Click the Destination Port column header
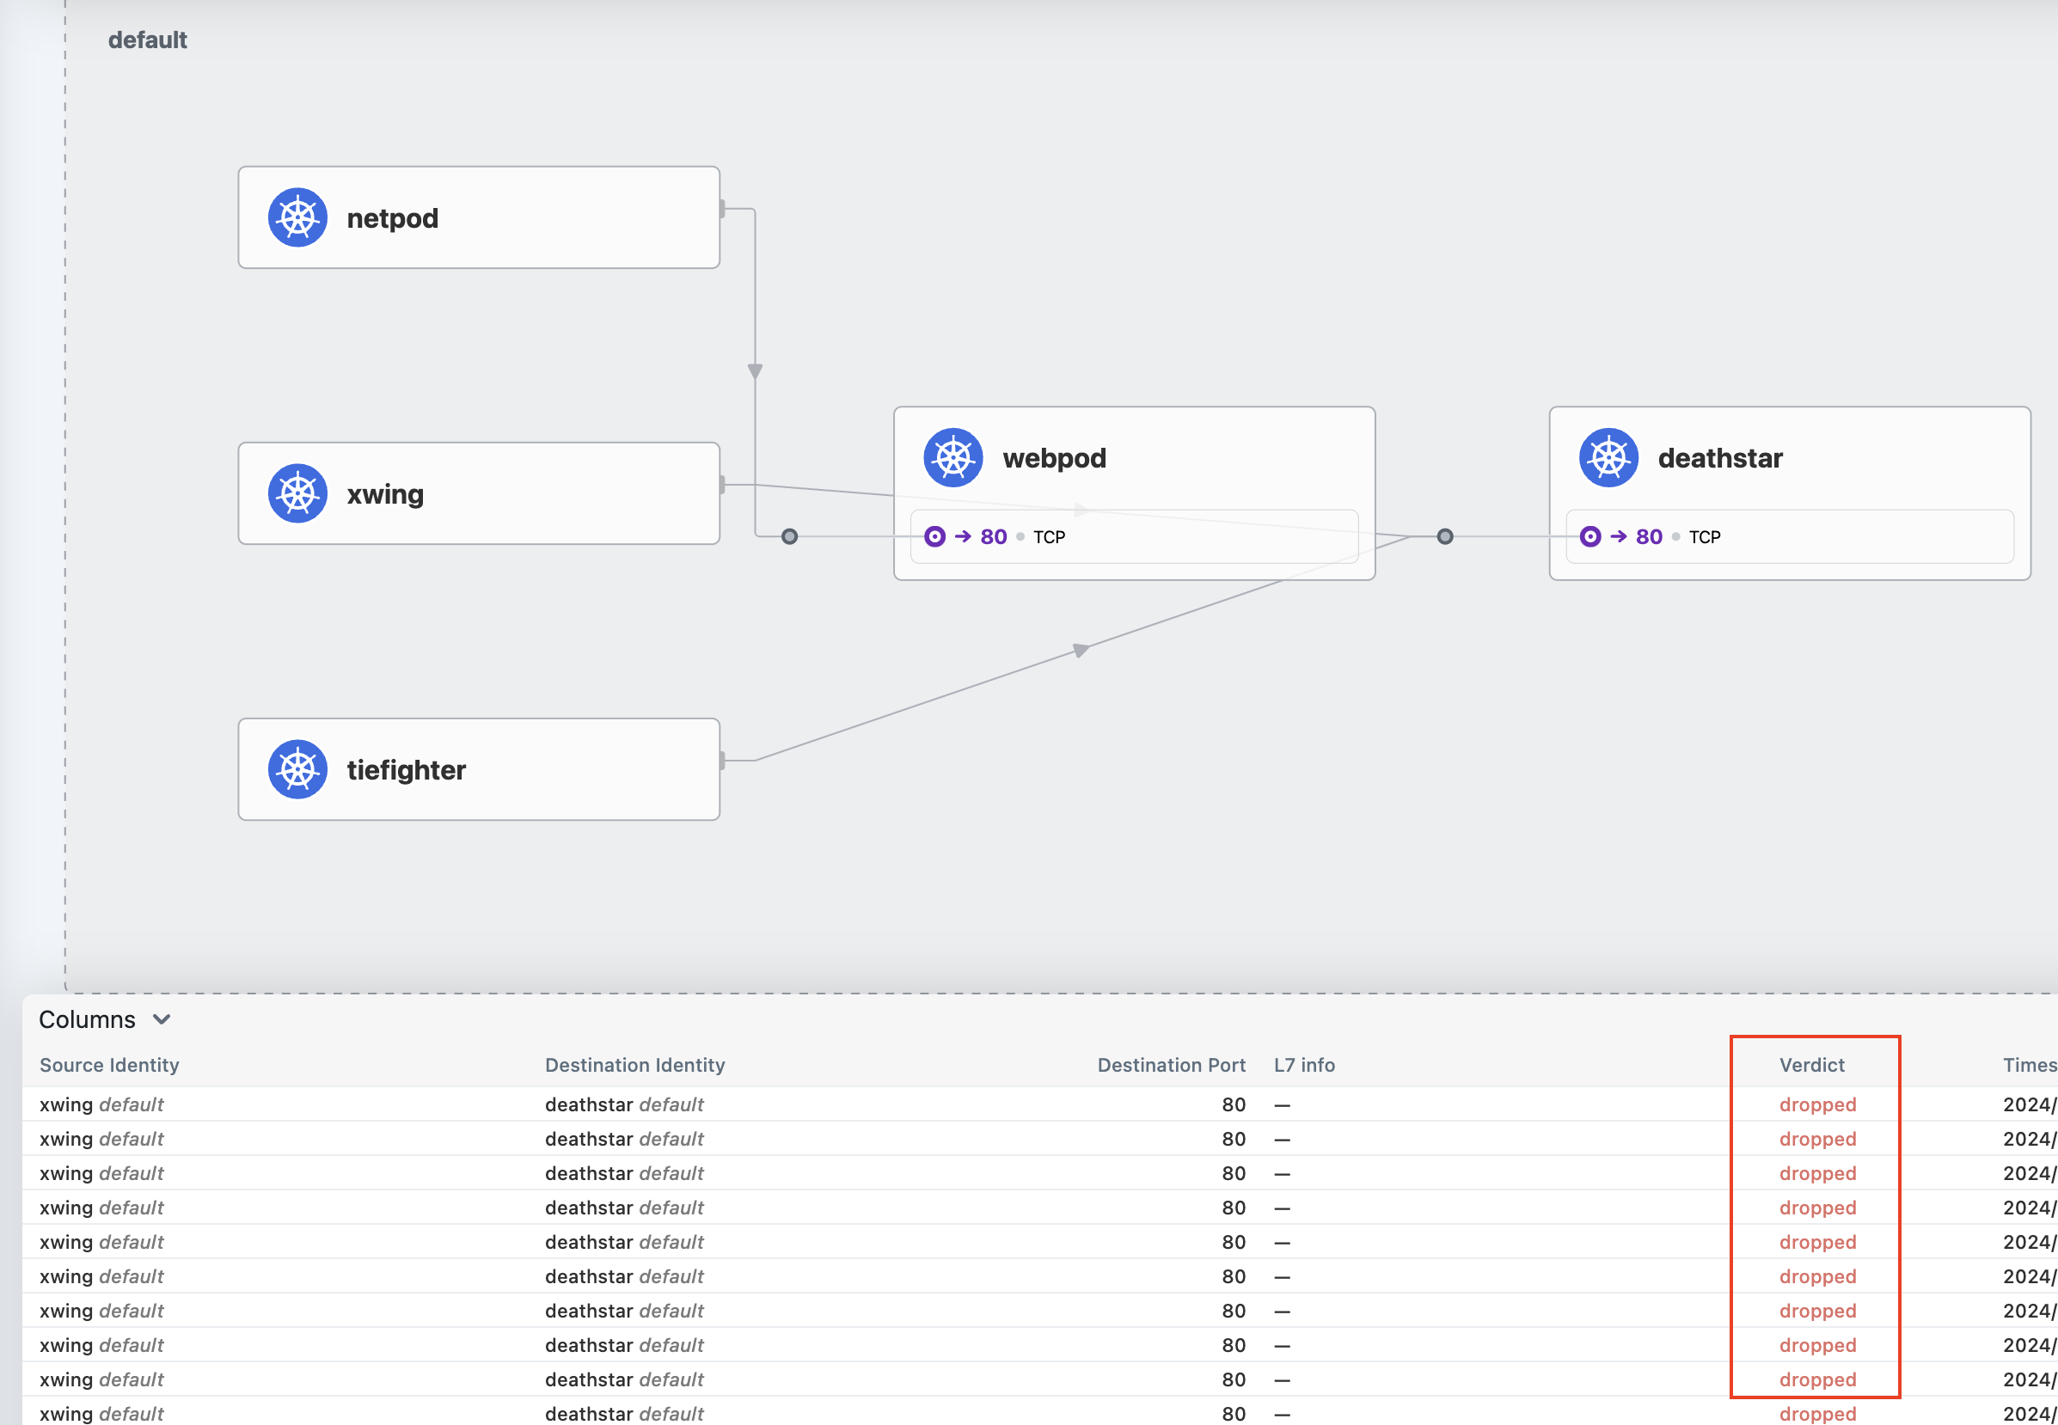2058x1425 pixels. (x=1171, y=1065)
